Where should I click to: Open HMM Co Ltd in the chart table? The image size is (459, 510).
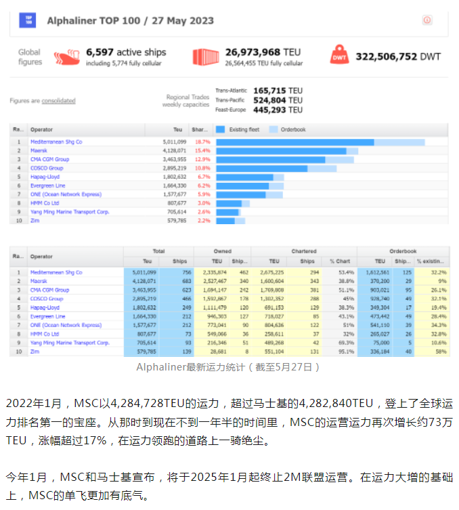click(x=45, y=203)
